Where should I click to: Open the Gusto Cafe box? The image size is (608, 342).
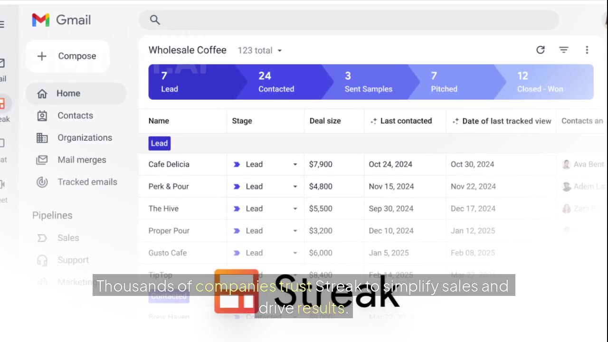pyautogui.click(x=167, y=253)
